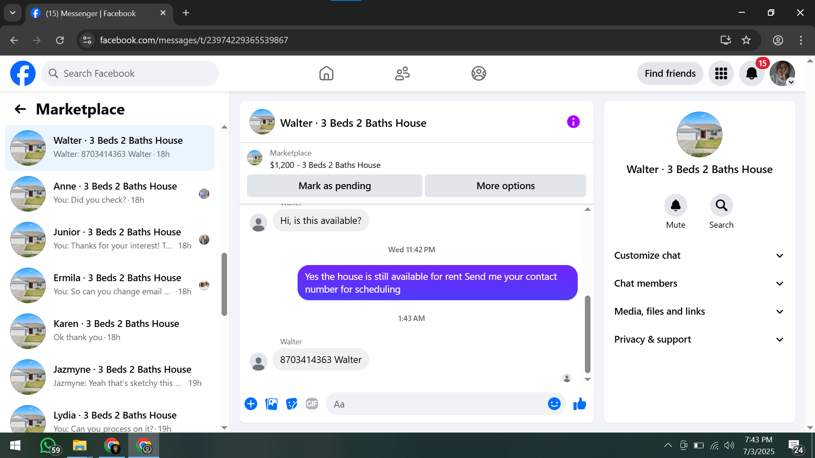This screenshot has height=458, width=815.
Task: Expand the Chat members section
Action: 699,284
